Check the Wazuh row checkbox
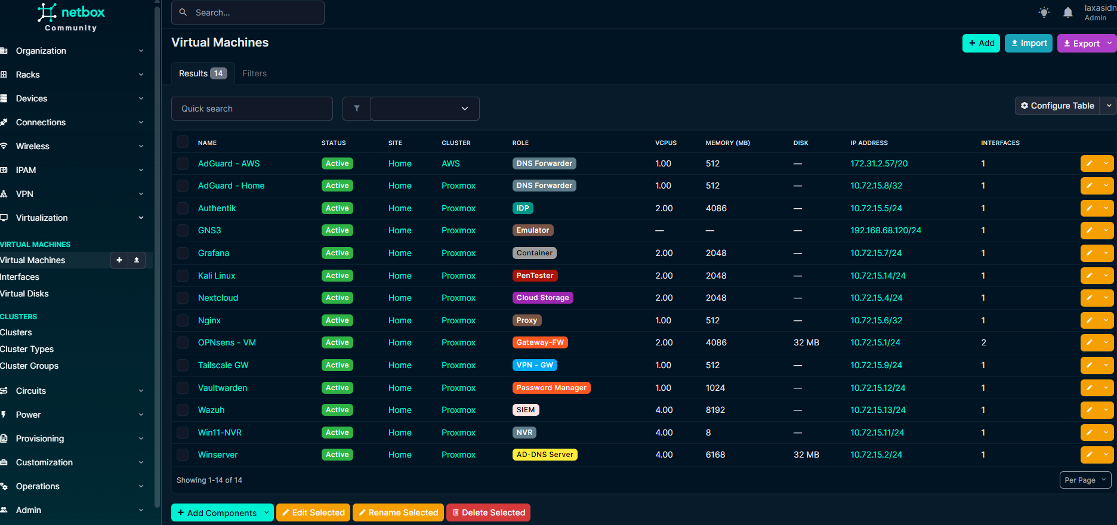The width and height of the screenshot is (1117, 525). click(x=183, y=410)
